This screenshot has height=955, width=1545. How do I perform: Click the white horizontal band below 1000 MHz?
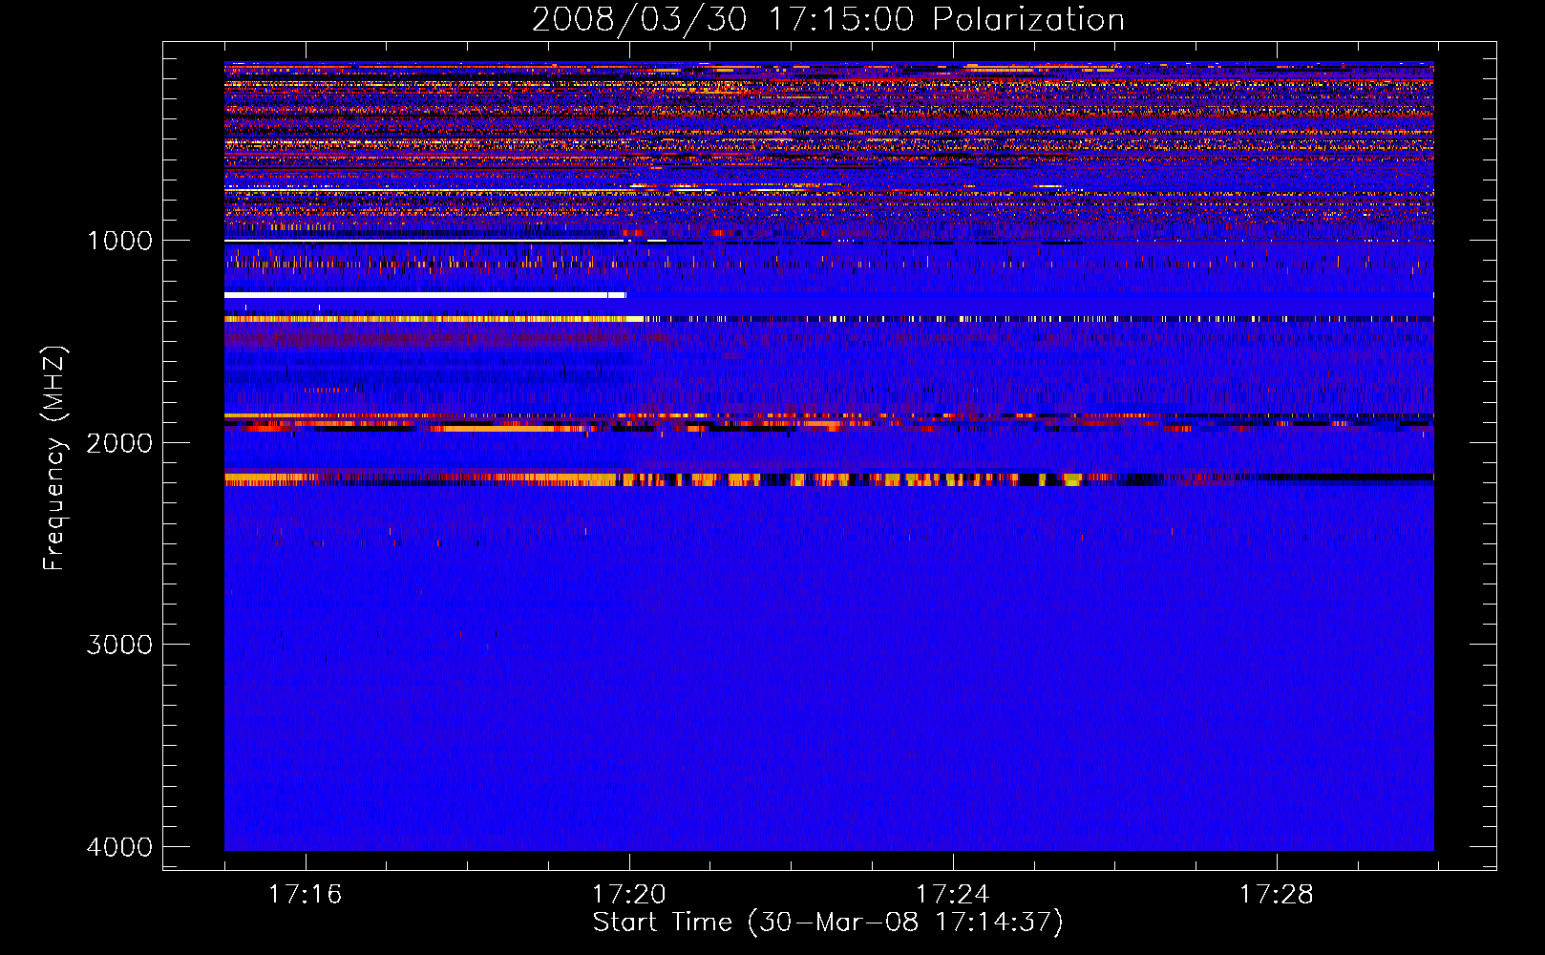[x=425, y=295]
